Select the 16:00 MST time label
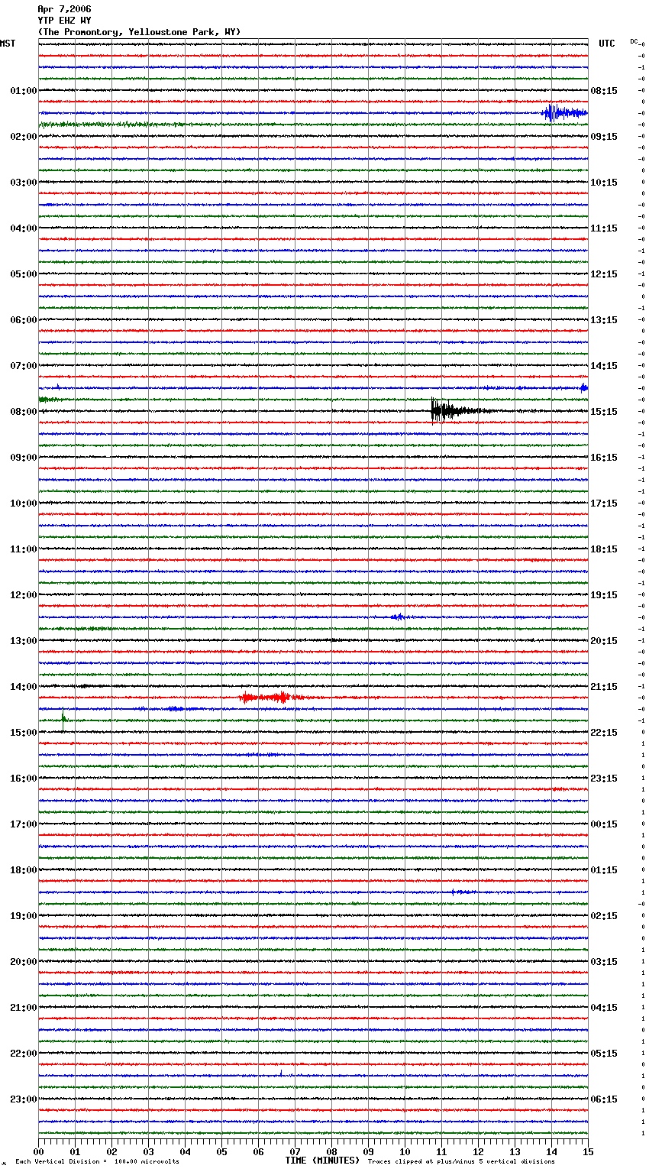The height and width of the screenshot is (1172, 649). click(x=24, y=779)
